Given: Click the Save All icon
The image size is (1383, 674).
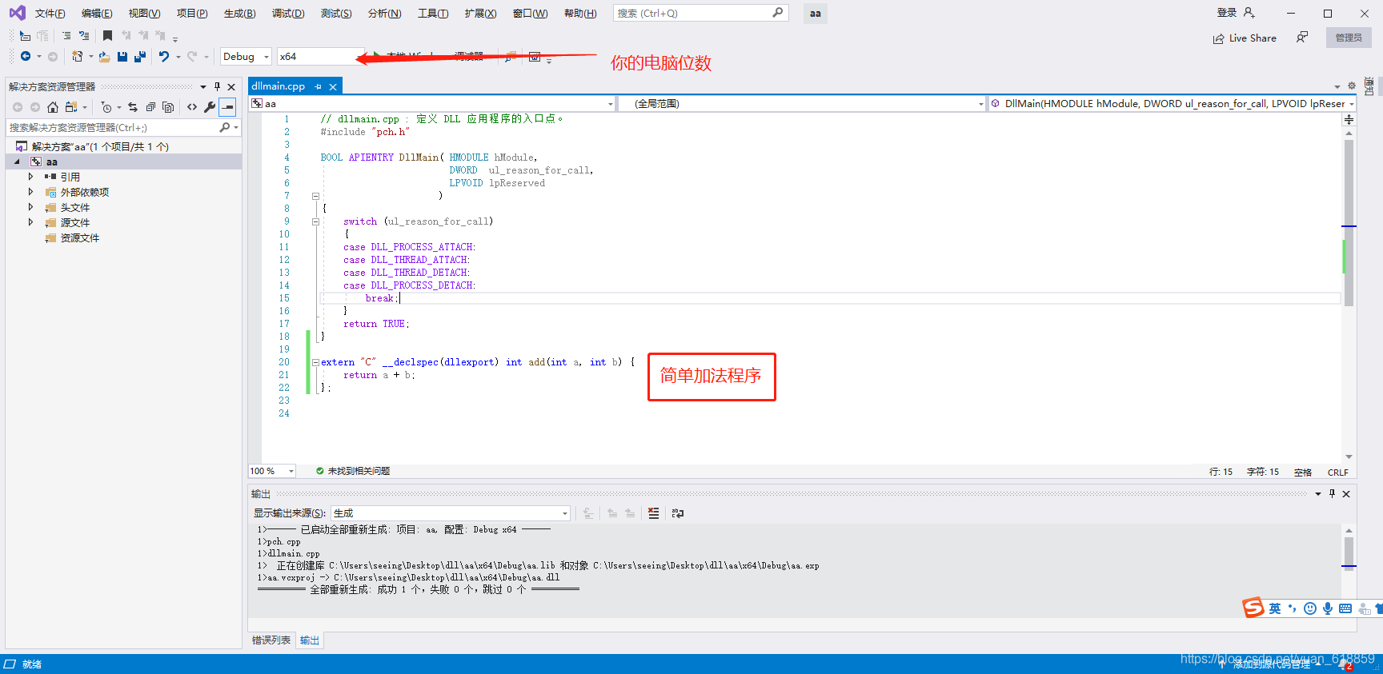Looking at the screenshot, I should 140,57.
